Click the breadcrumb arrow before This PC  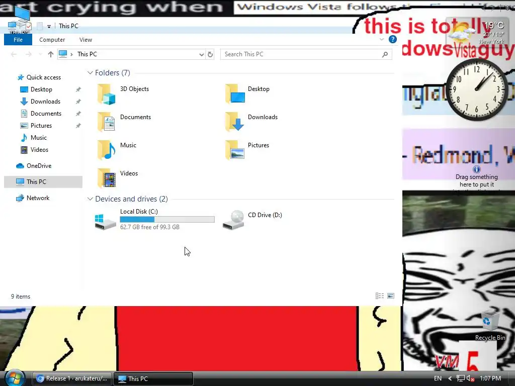71,54
